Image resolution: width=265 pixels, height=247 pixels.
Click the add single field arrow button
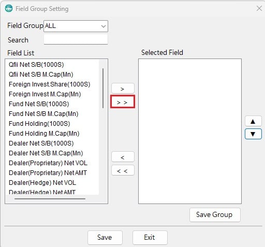(123, 89)
